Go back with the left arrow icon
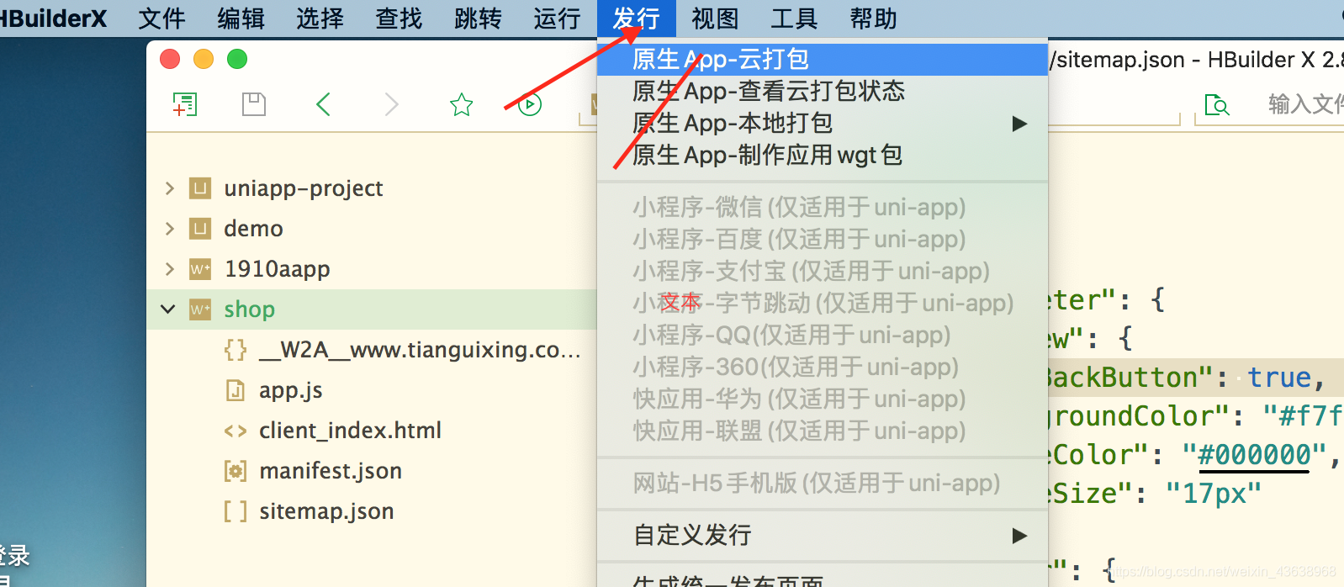 tap(323, 104)
